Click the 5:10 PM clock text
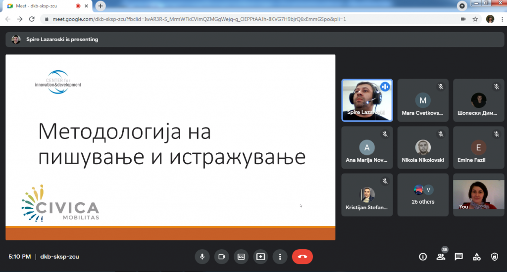 [20, 257]
